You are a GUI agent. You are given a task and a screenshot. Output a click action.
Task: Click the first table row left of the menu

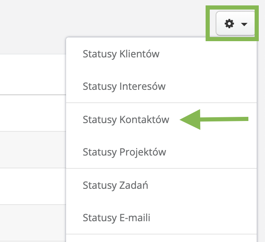(x=32, y=74)
